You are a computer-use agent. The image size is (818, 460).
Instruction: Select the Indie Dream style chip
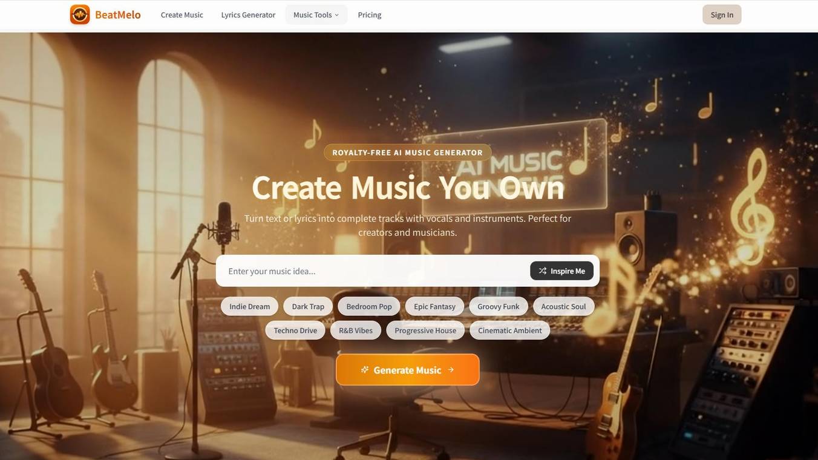(x=250, y=306)
